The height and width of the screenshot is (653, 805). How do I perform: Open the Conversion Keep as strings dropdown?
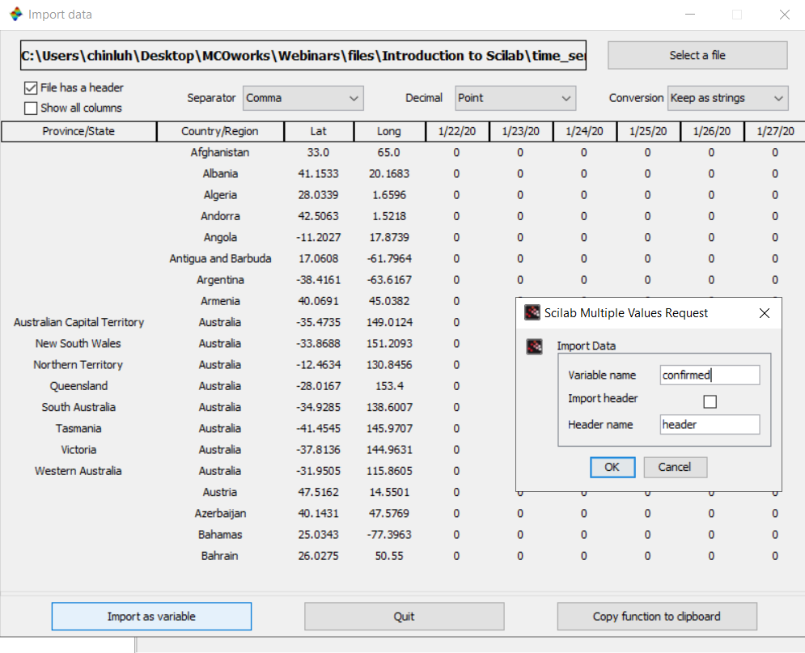[x=728, y=98]
